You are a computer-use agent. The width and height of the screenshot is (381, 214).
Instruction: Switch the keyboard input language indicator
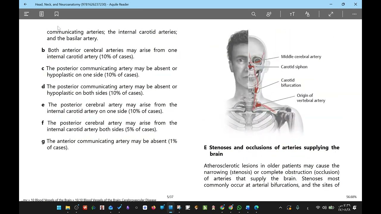pos(308,208)
